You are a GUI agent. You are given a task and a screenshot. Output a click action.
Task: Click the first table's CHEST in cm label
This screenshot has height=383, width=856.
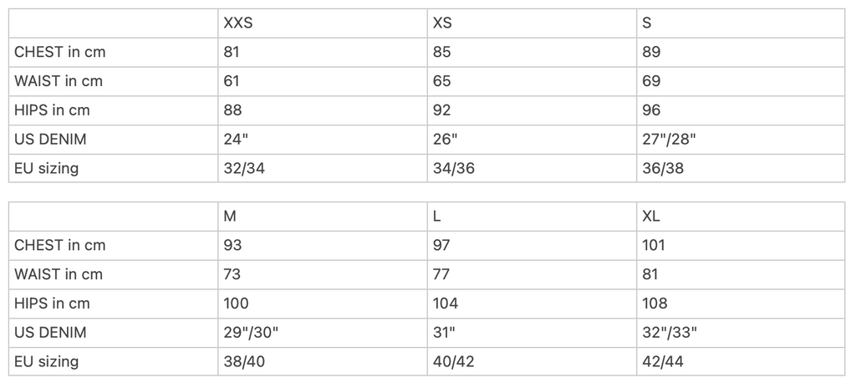pos(60,52)
